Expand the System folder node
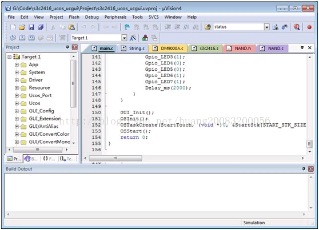The height and width of the screenshot is (230, 319). [17, 72]
